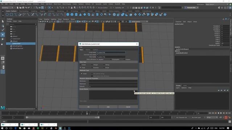Choose Float data type

coord(80,68)
